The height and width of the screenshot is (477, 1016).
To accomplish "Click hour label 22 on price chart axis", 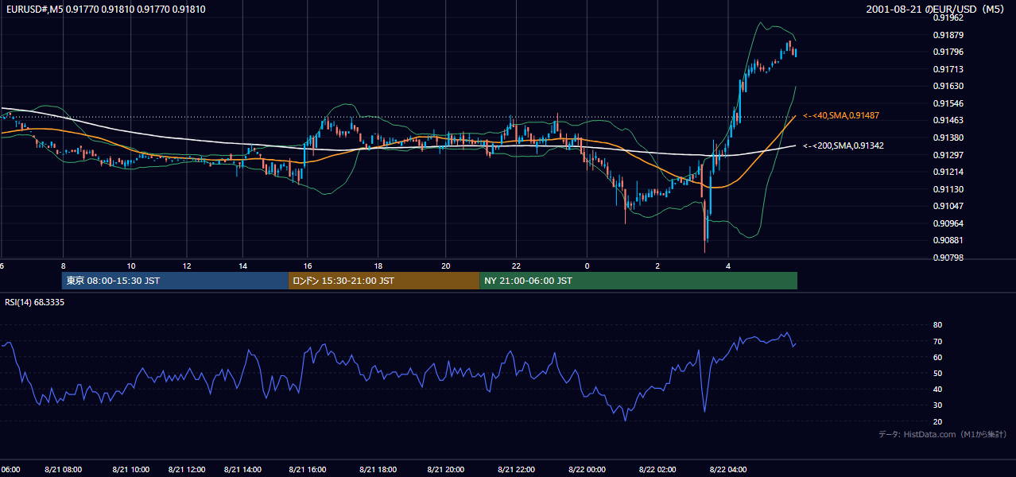I will 517,266.
